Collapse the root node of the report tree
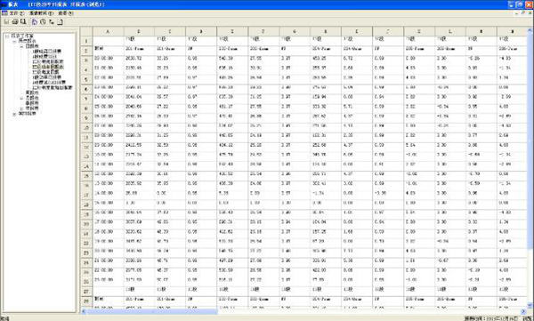 click(x=6, y=36)
